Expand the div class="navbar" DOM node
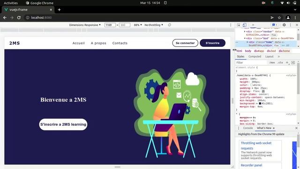Image resolution: width=300 pixels, height=169 pixels. (x=245, y=31)
